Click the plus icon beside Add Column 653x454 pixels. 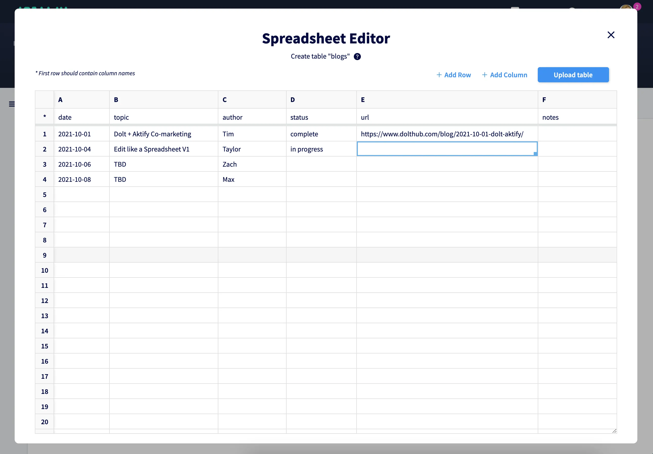[484, 75]
